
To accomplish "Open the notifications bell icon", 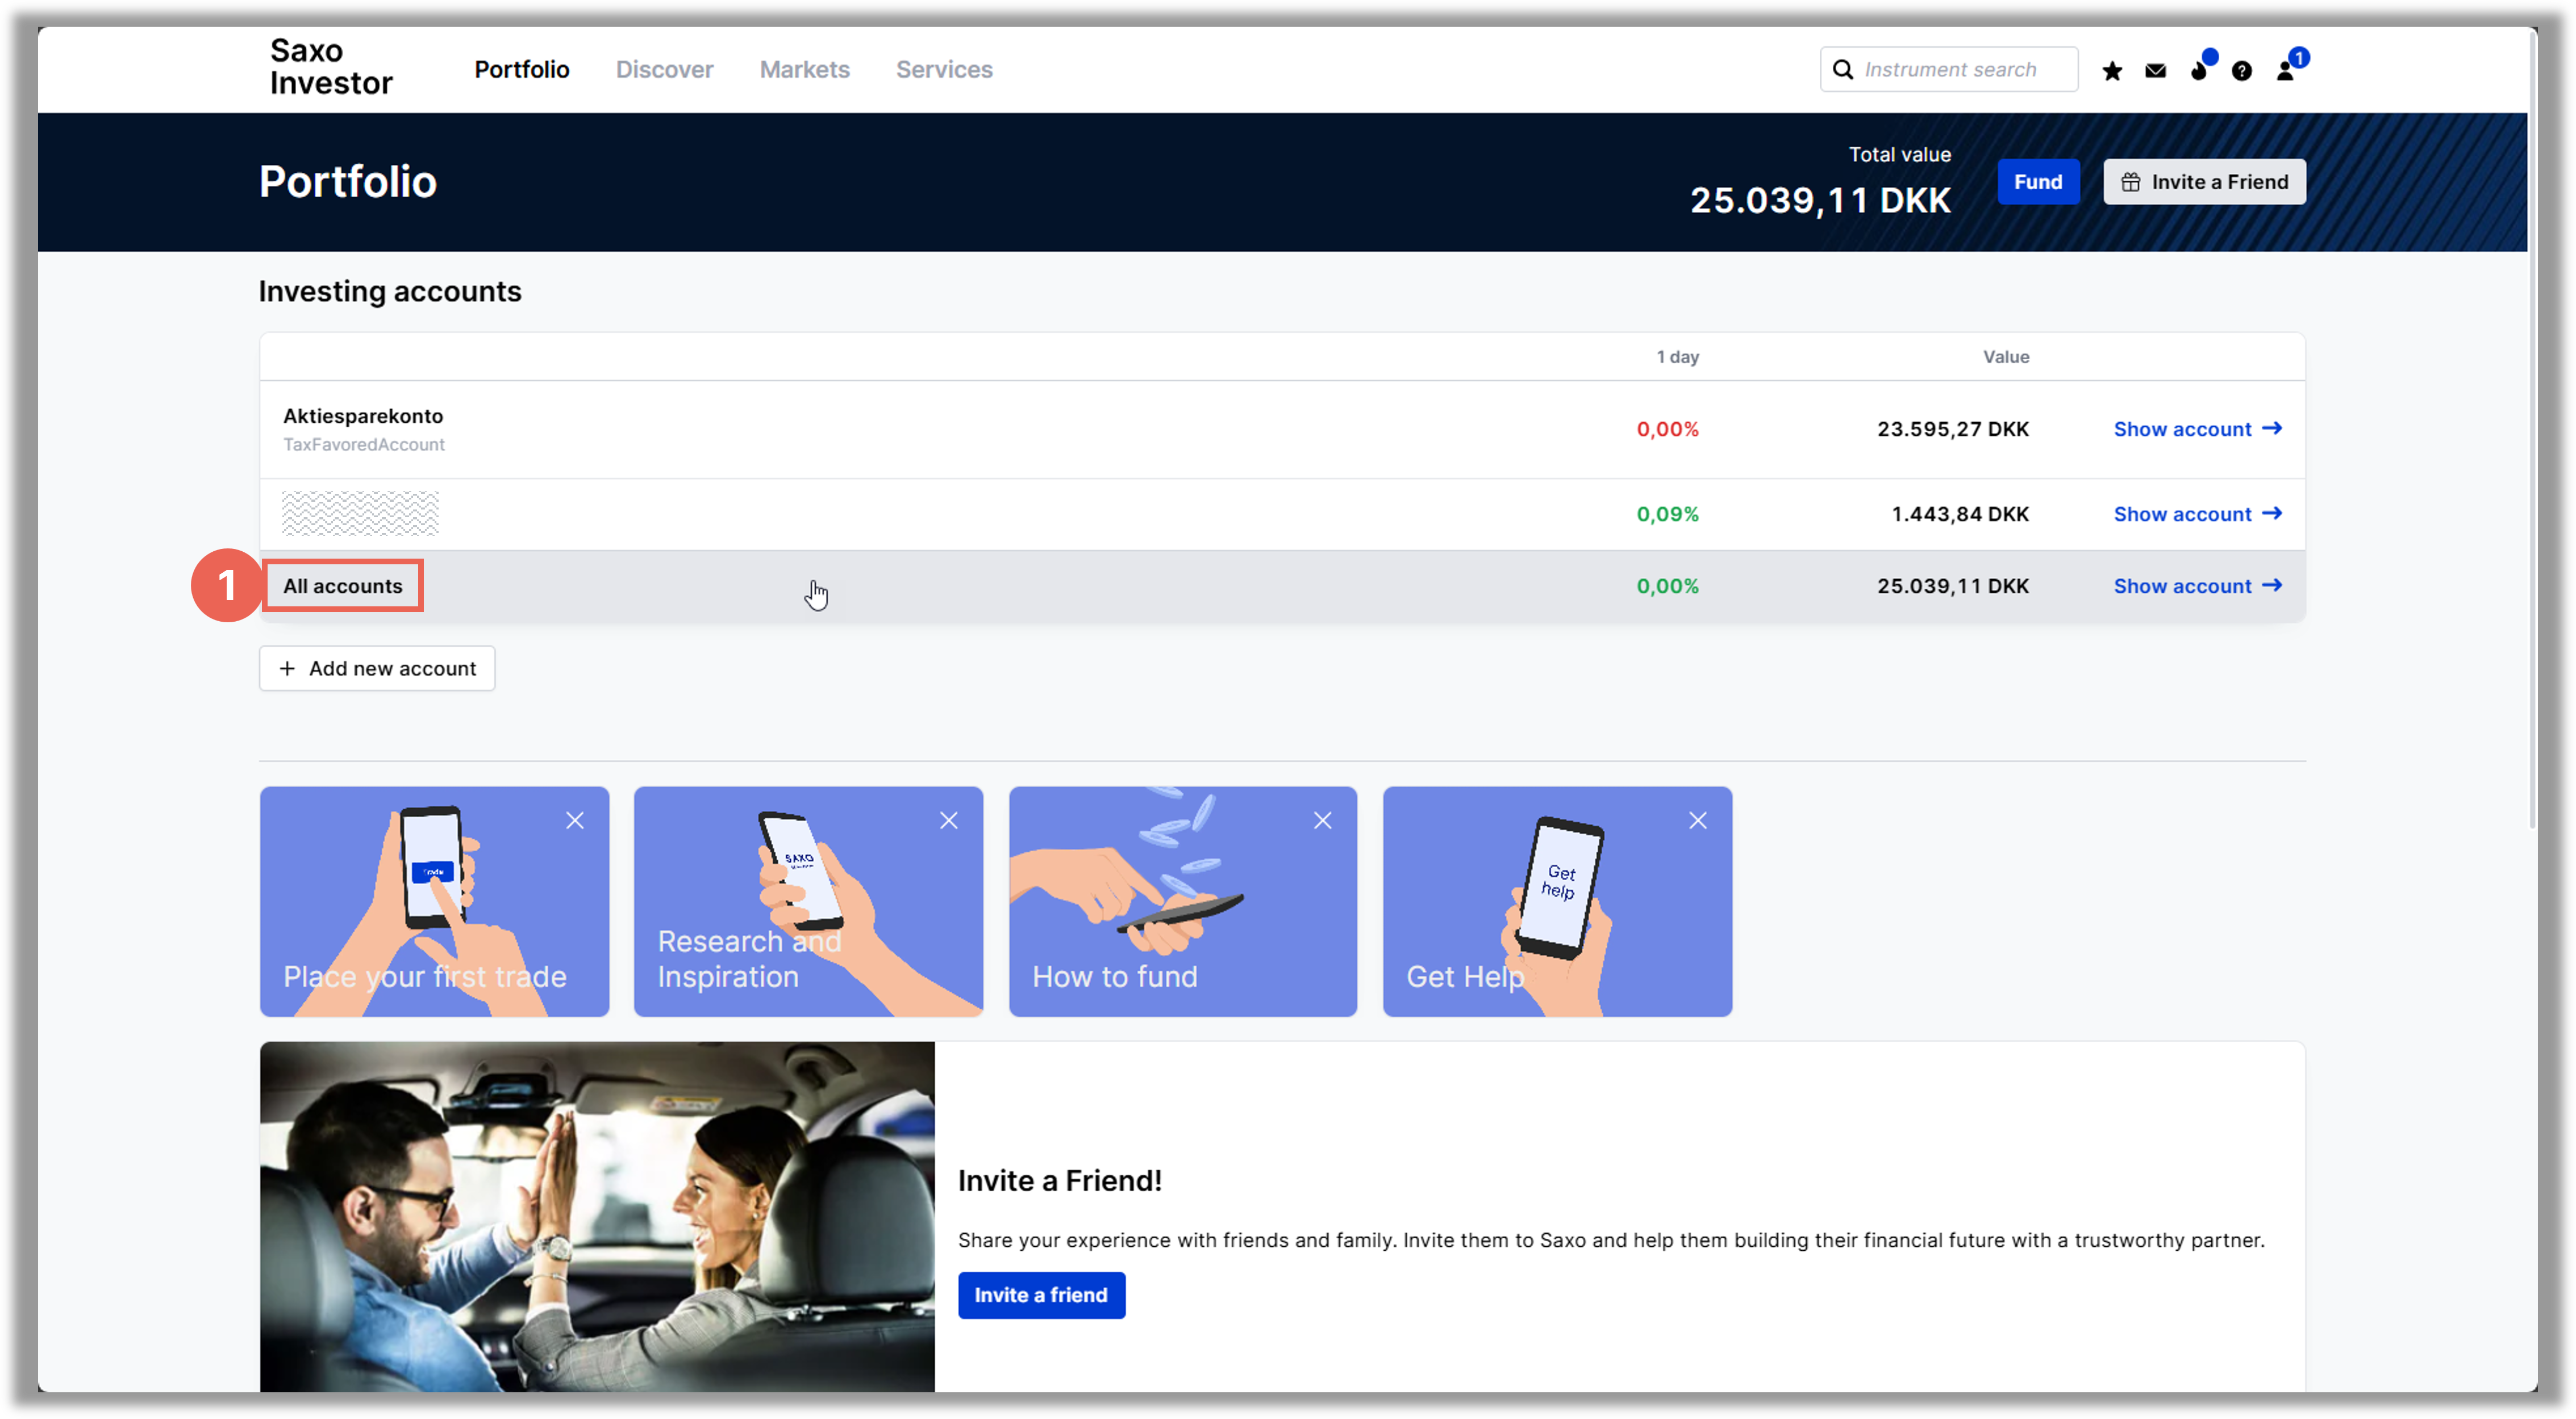I will (x=2198, y=71).
